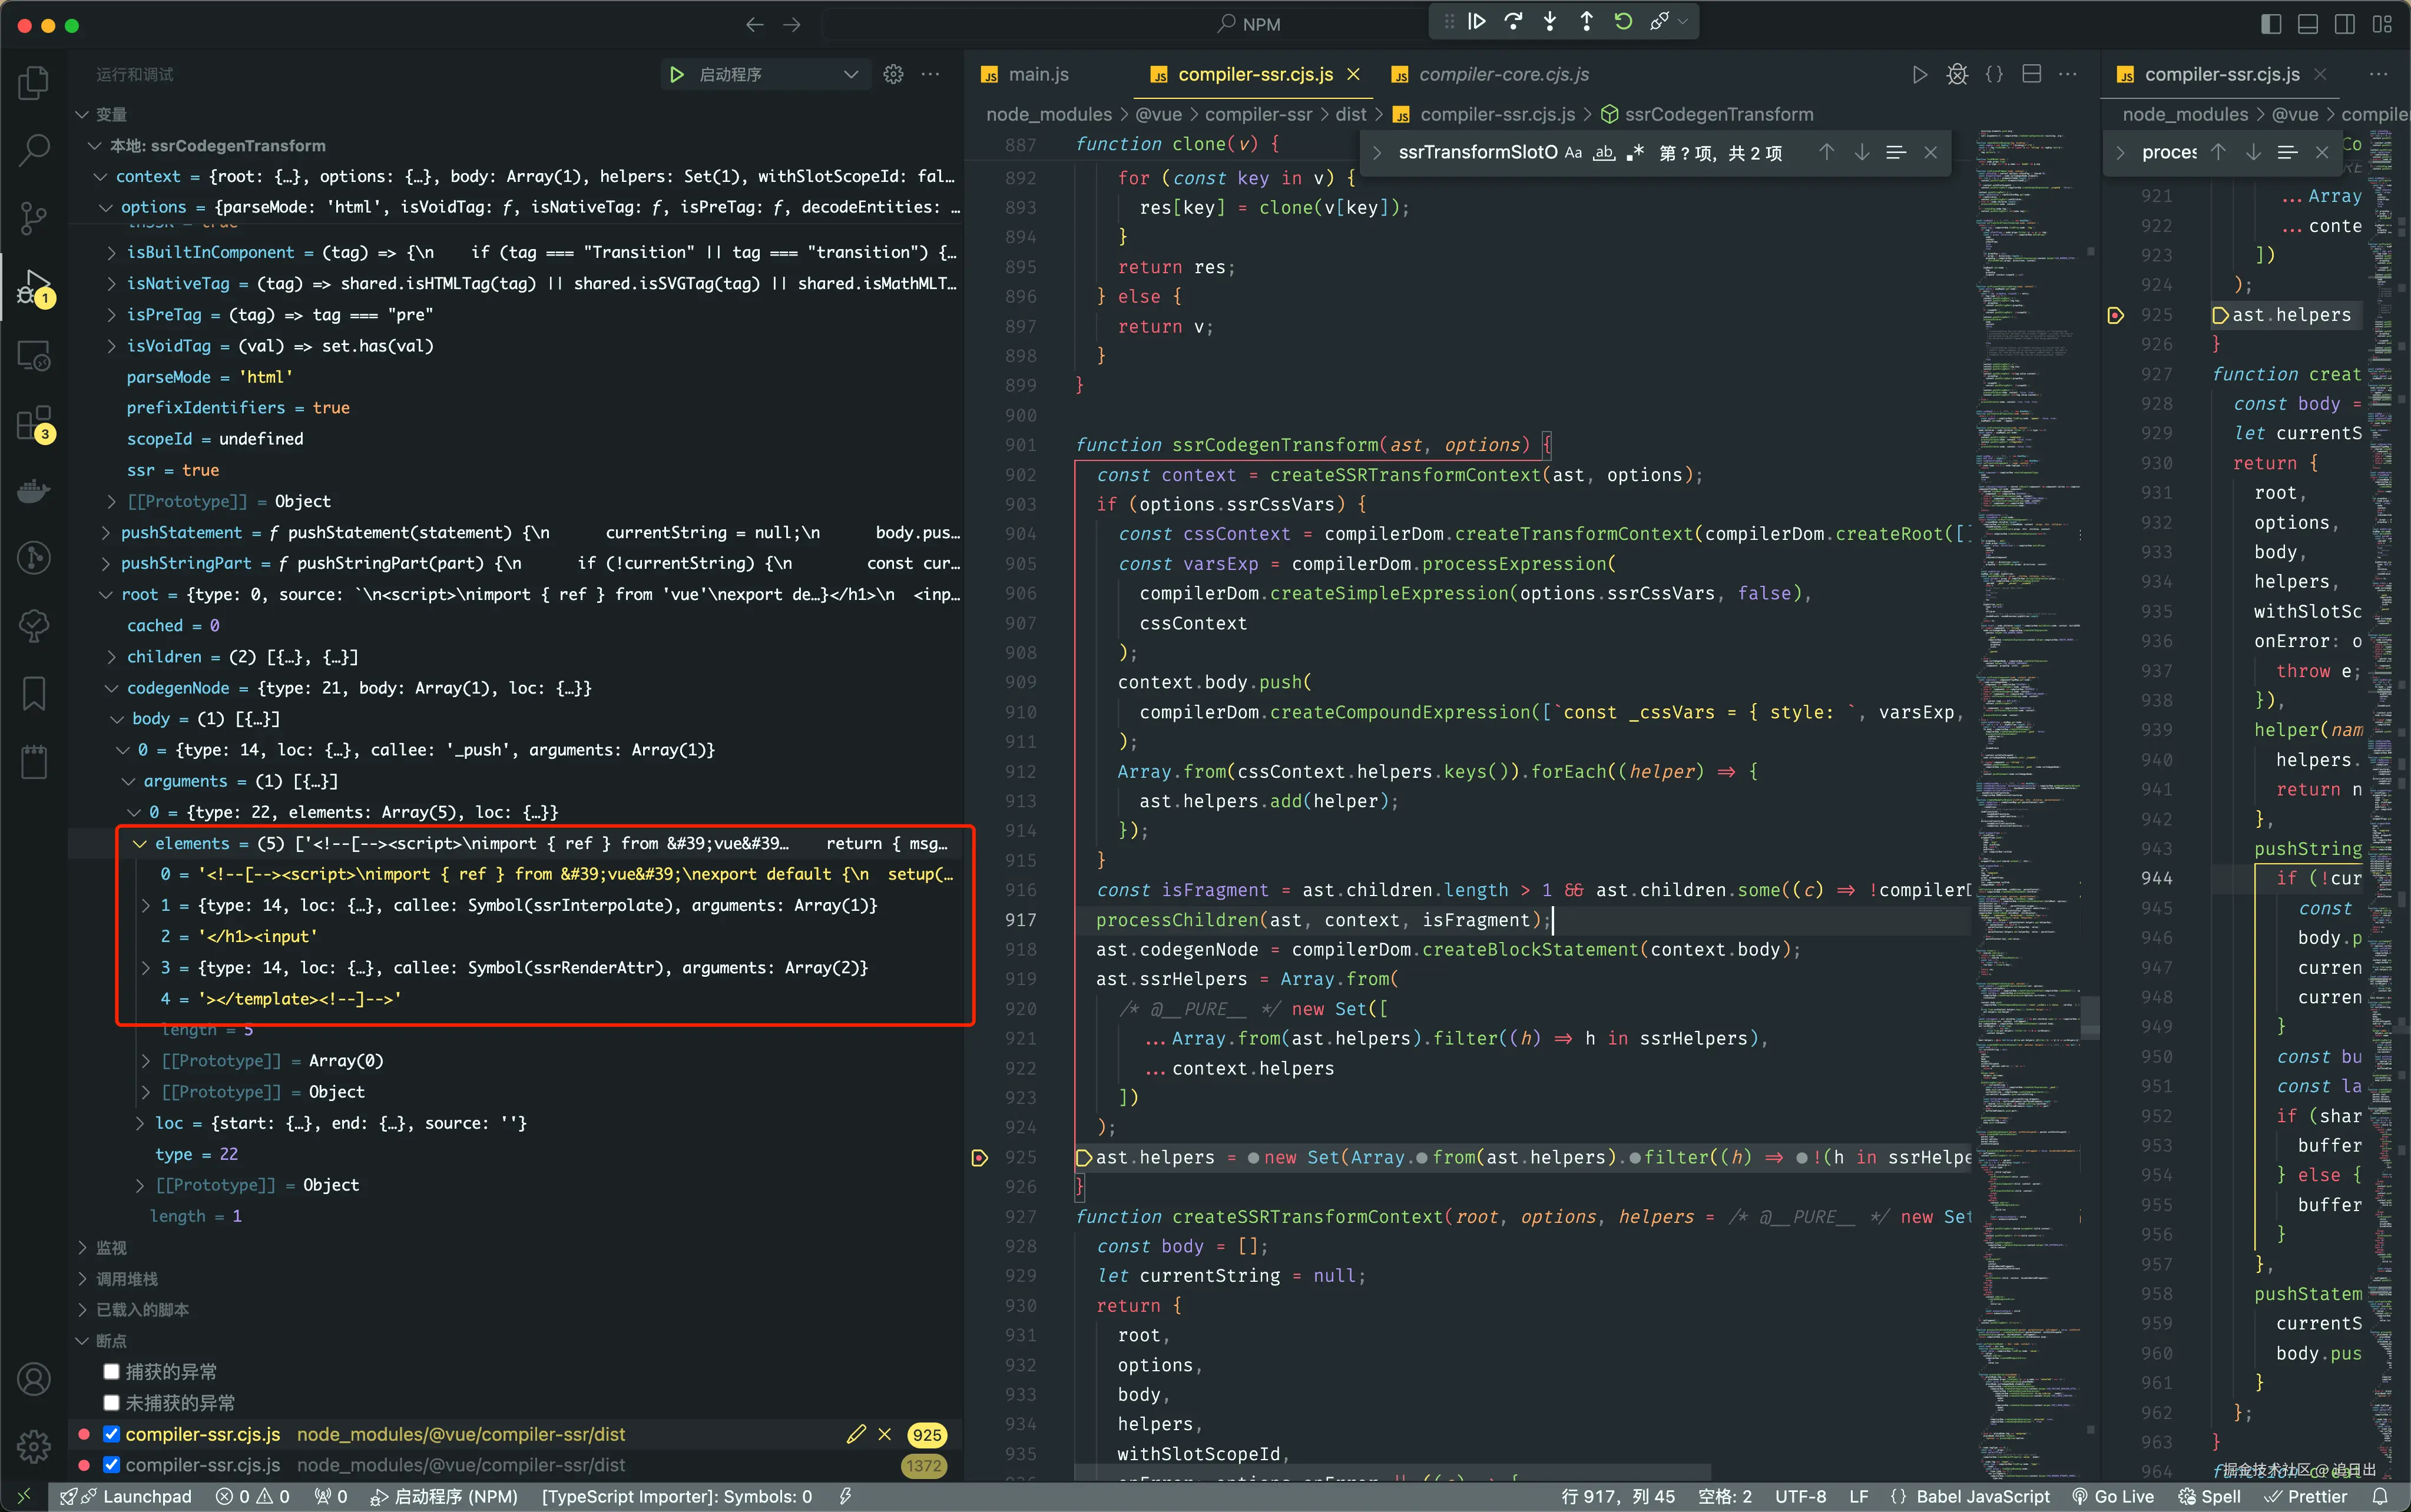Expand the 调用堆栈 section
The image size is (2411, 1512).
pyautogui.click(x=126, y=1279)
